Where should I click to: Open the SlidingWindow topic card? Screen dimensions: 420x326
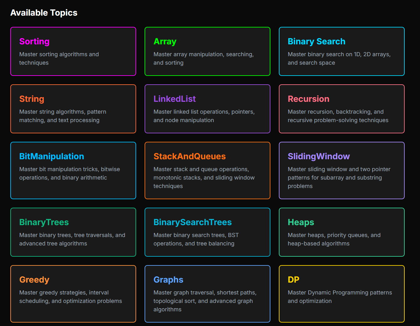click(x=342, y=170)
